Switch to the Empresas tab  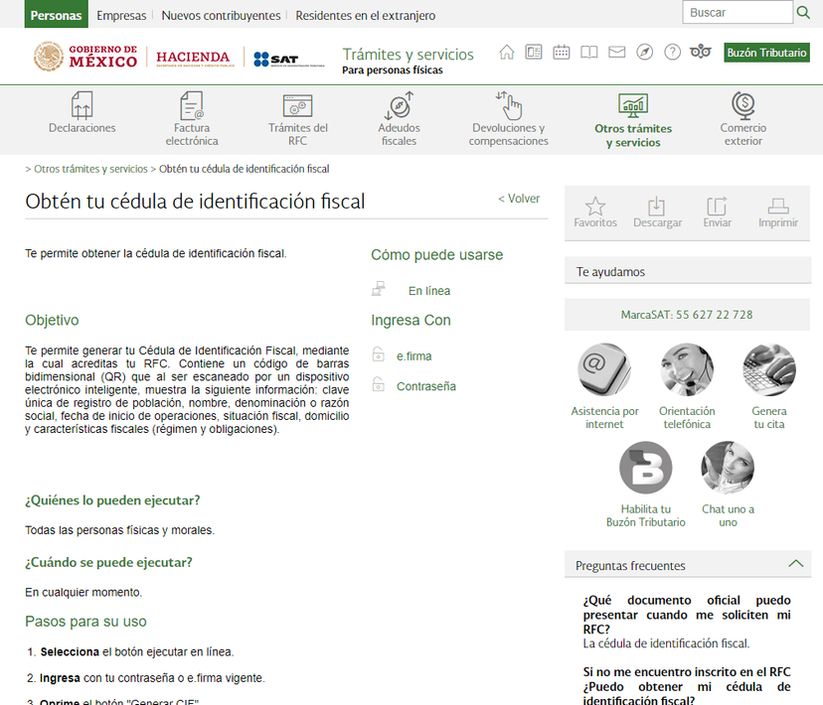121,15
